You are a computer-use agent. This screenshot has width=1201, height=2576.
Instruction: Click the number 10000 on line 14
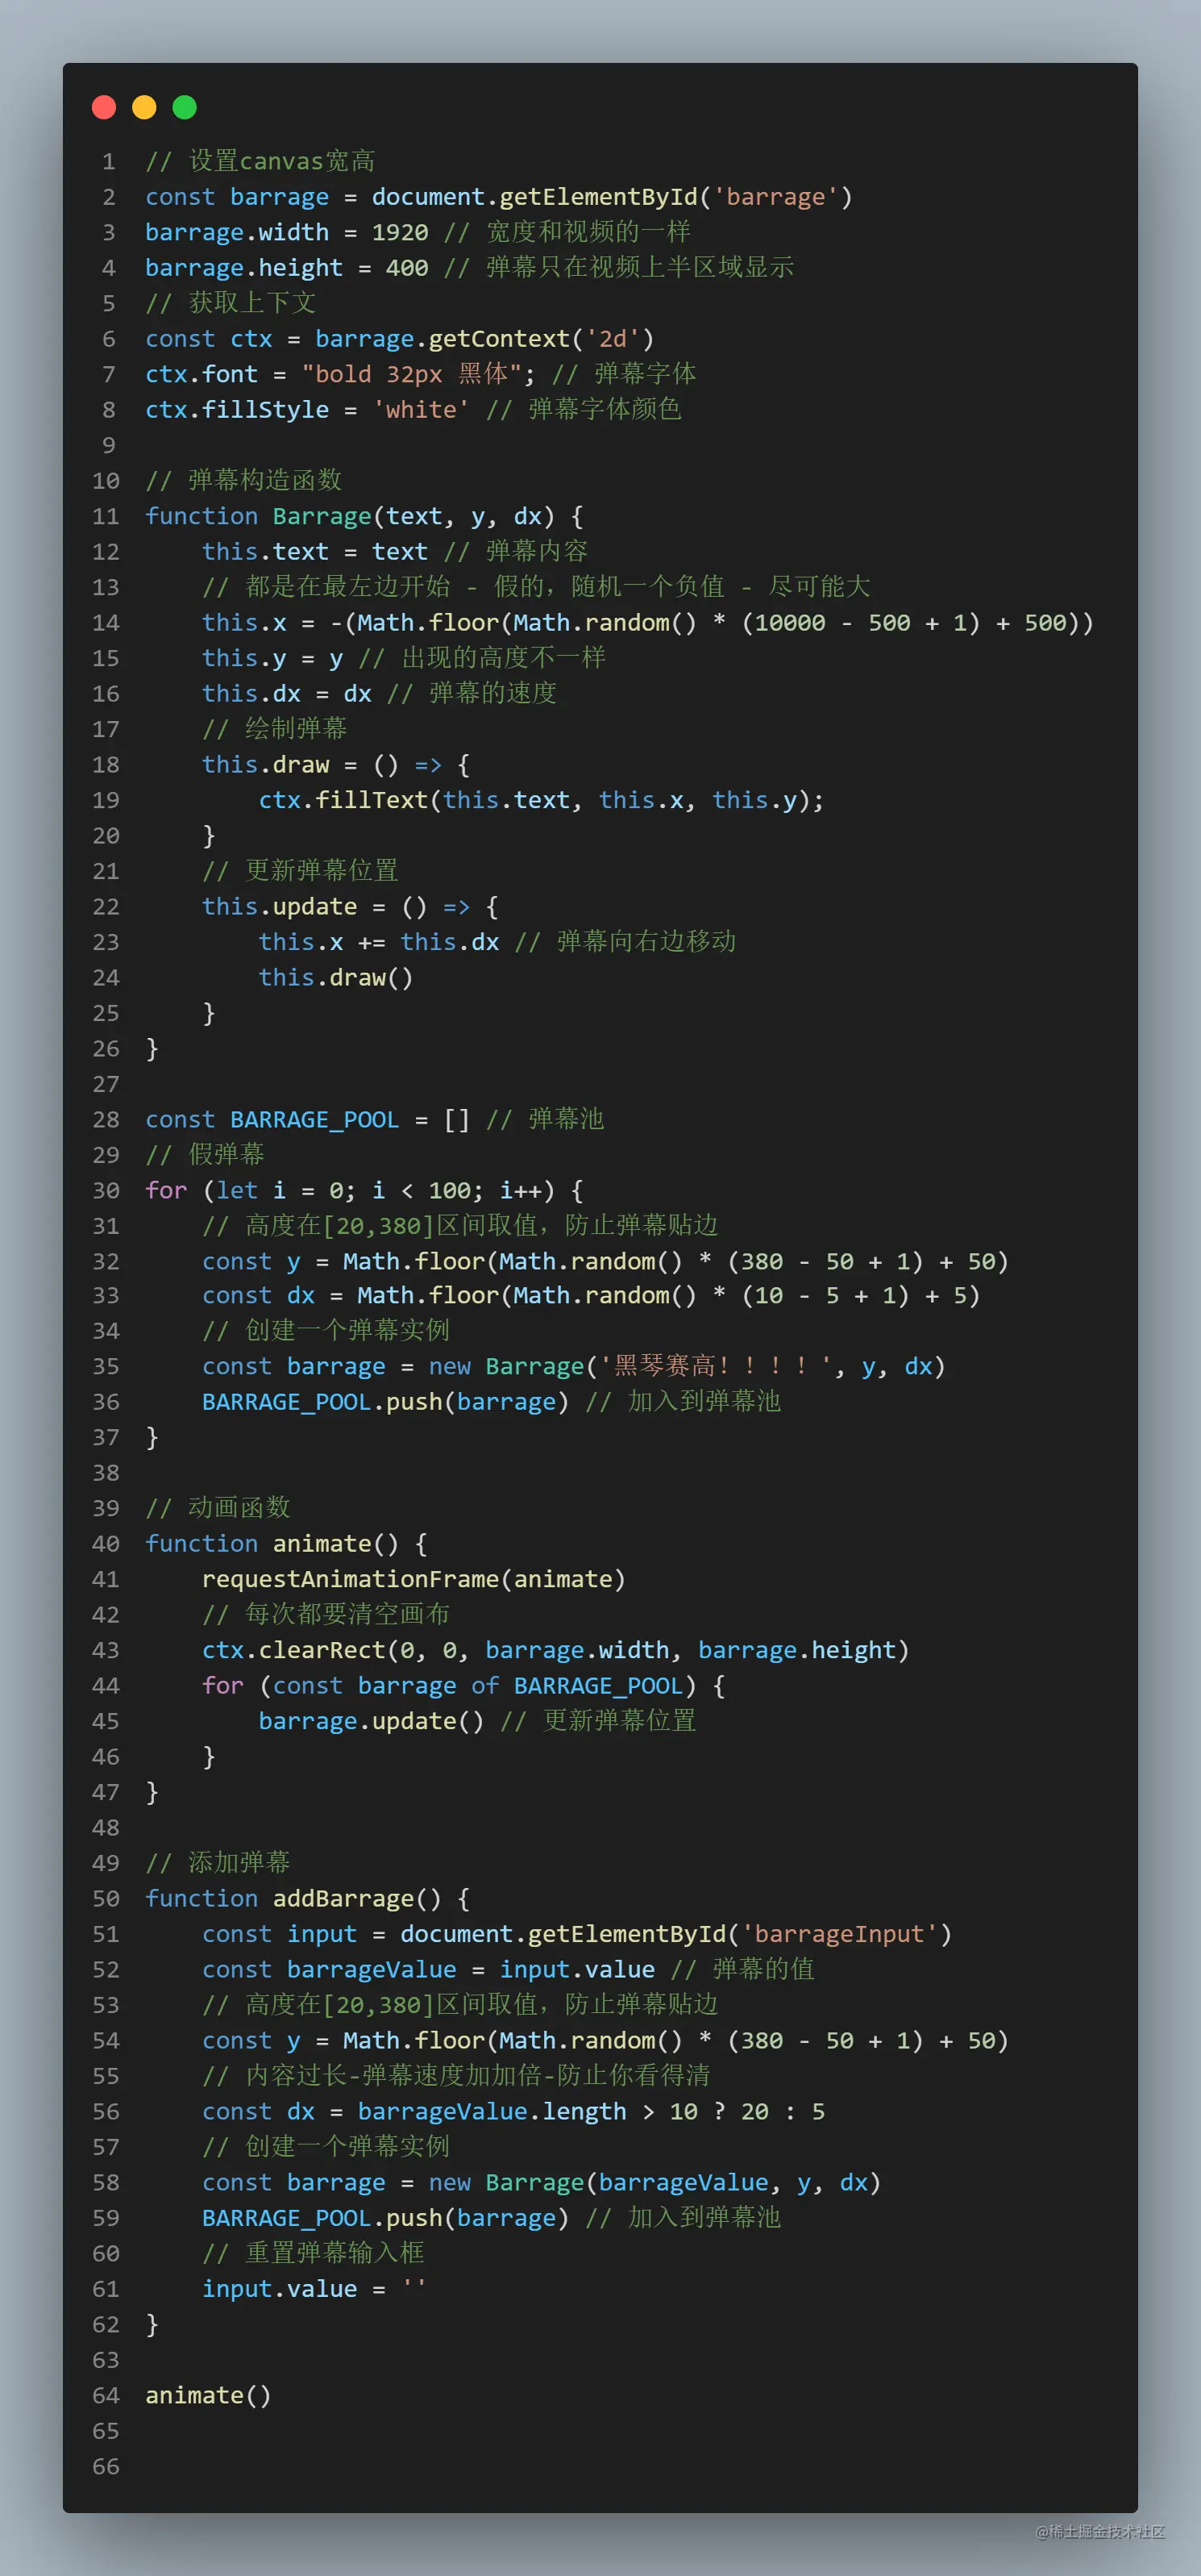[x=791, y=623]
